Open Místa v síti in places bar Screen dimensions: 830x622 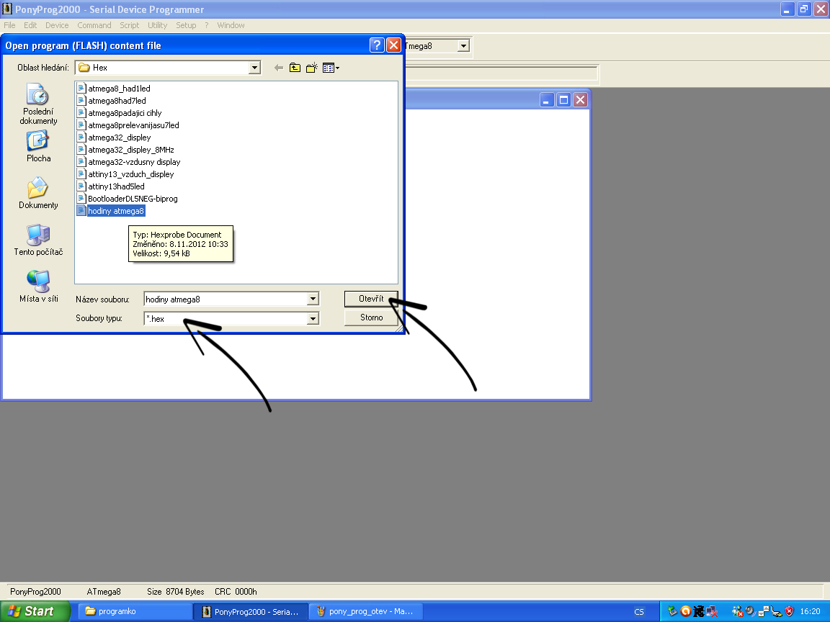click(x=38, y=287)
